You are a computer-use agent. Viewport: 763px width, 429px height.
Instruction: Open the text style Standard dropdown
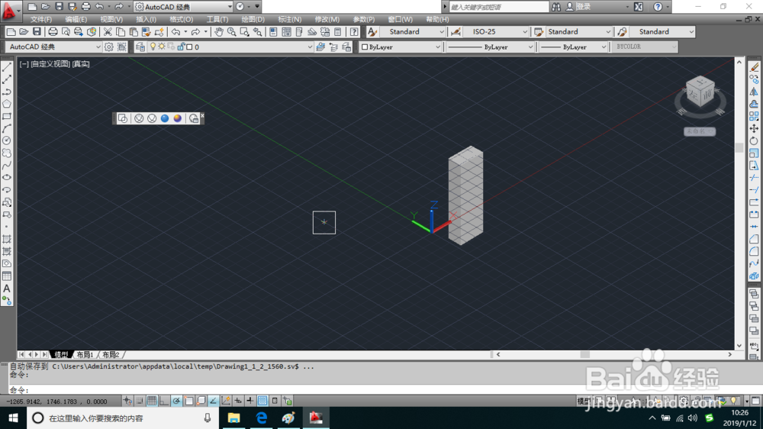(x=412, y=31)
